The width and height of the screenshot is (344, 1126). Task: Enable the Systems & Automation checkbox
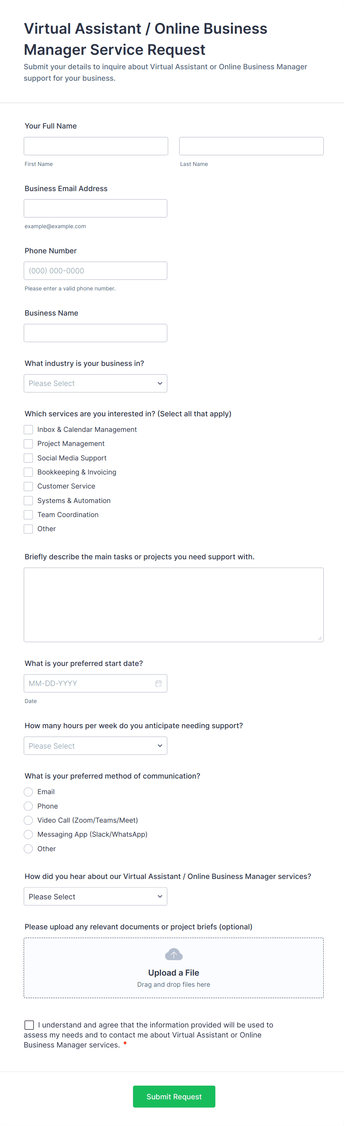tap(28, 500)
